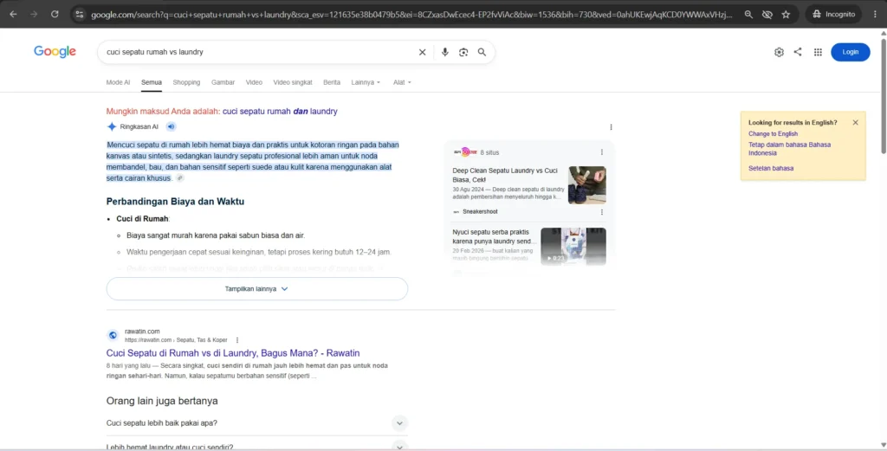Open Chrome three-dot menu

click(875, 14)
